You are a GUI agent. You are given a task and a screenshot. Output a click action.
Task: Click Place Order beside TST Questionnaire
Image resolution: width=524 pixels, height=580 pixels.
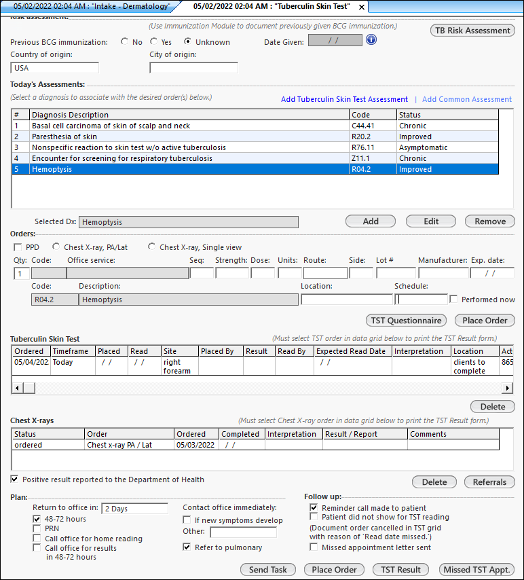point(485,321)
